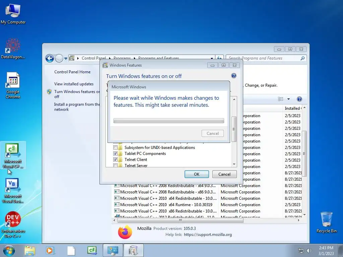Click the features list scroll down arrow

(x=234, y=164)
